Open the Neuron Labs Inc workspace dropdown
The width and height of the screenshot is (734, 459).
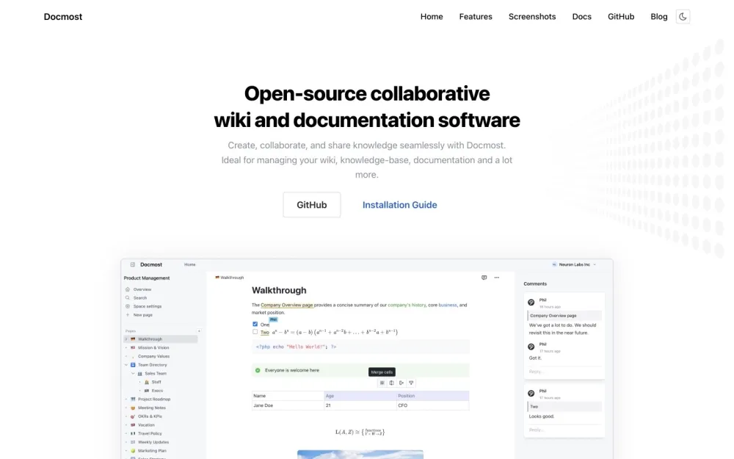(575, 264)
